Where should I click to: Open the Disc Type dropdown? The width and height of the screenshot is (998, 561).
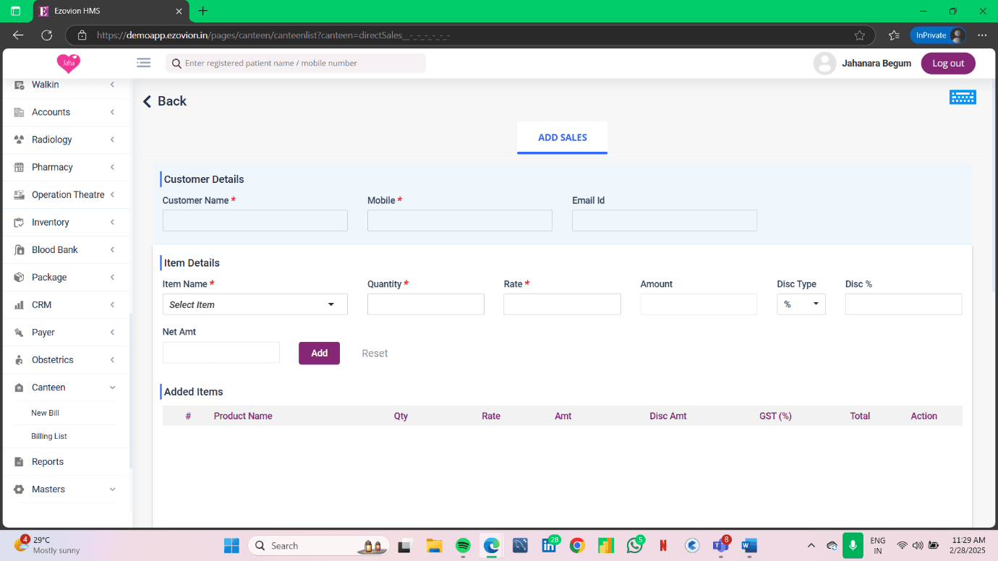point(801,304)
